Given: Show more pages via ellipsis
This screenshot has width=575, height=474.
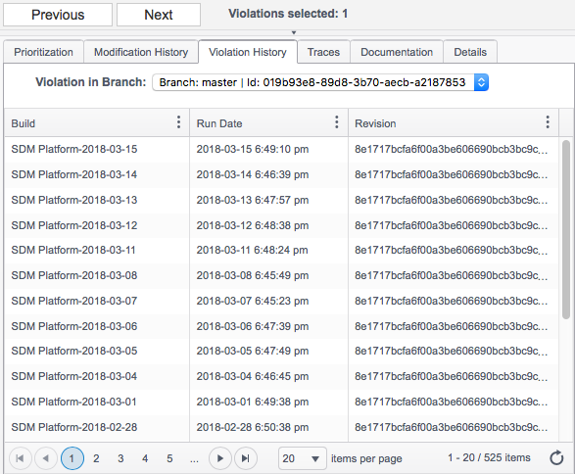Looking at the screenshot, I should 194,458.
